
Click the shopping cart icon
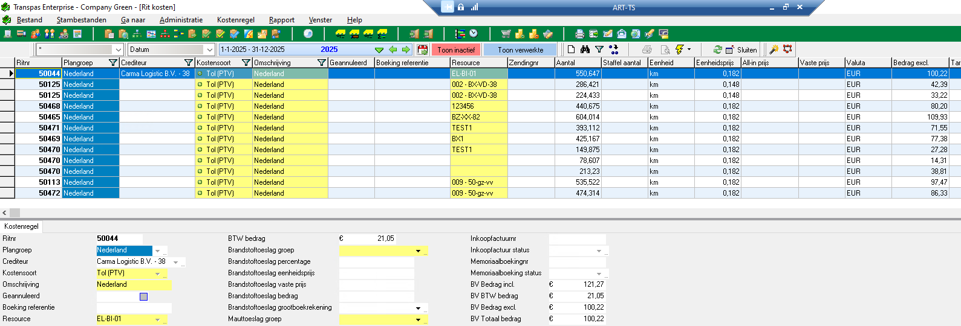506,34
